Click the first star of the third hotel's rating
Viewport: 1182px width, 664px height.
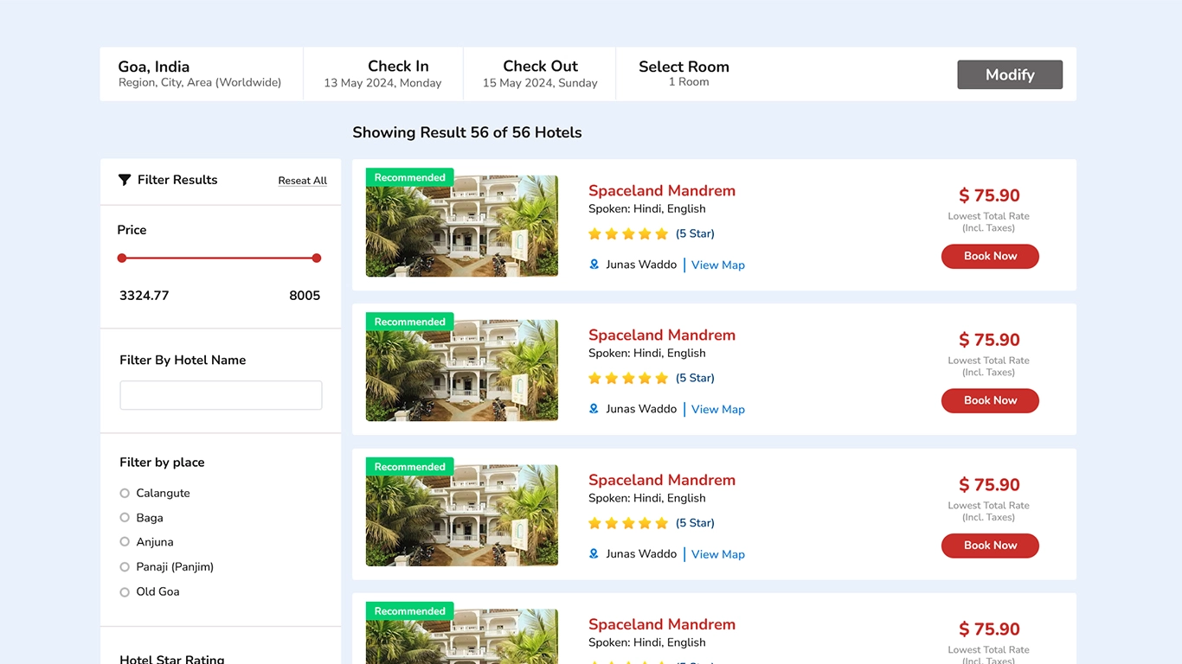point(595,523)
